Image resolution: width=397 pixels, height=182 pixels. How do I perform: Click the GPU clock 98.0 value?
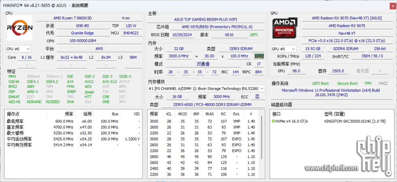coord(296,71)
